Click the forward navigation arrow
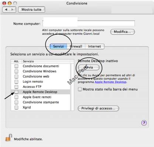Image resolution: width=154 pixels, height=147 pixels. (x=13, y=10)
